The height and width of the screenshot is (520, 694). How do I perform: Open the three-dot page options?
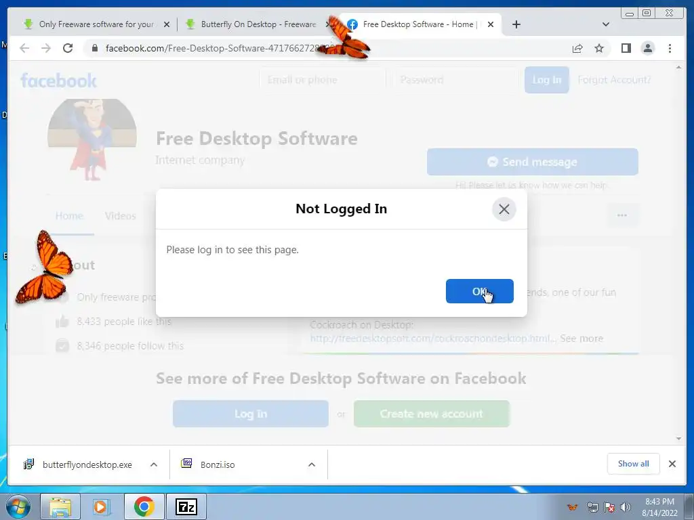tap(622, 215)
